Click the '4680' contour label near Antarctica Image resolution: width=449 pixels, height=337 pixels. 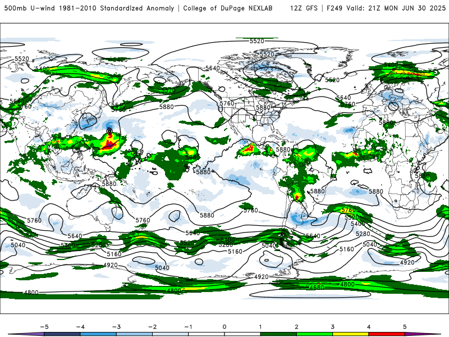point(317,288)
